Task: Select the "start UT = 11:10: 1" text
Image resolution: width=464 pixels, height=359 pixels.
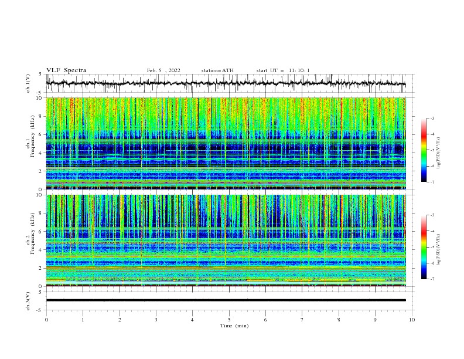Action: [x=283, y=70]
